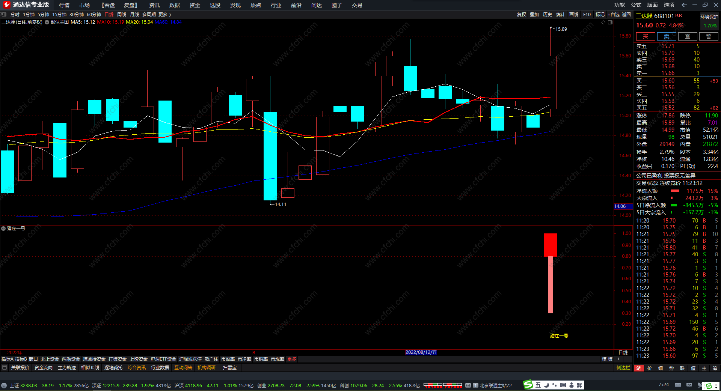
Task: Click the 警 alert button
Action: 709,36
